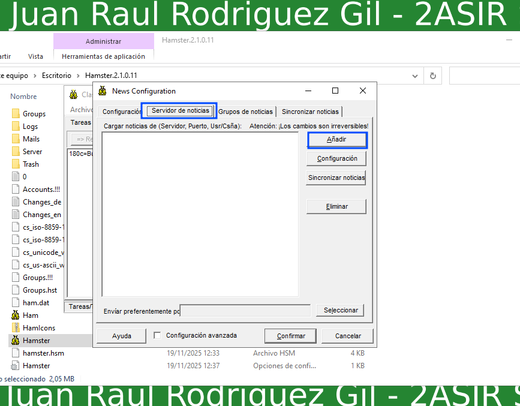Click the Seleccionar button
The image size is (520, 406).
click(340, 310)
